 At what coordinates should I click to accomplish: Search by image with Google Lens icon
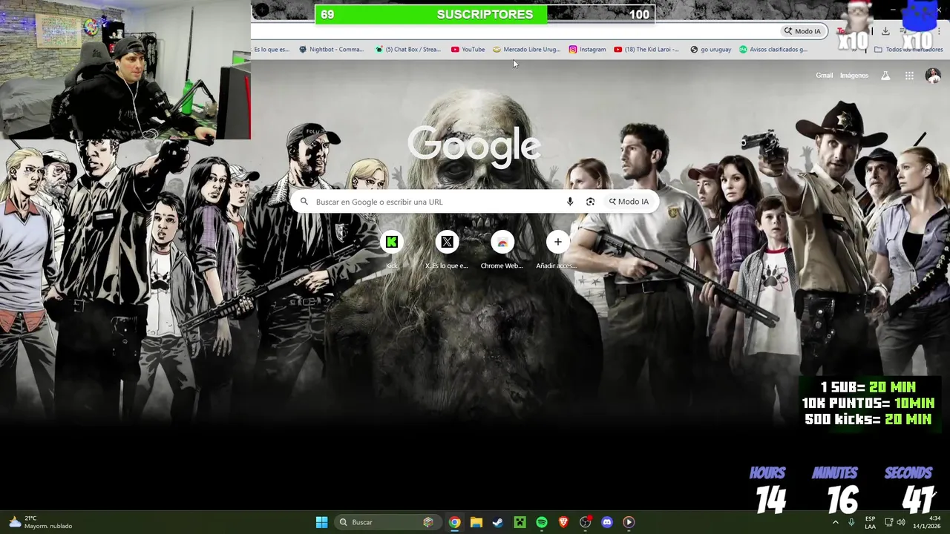point(590,202)
